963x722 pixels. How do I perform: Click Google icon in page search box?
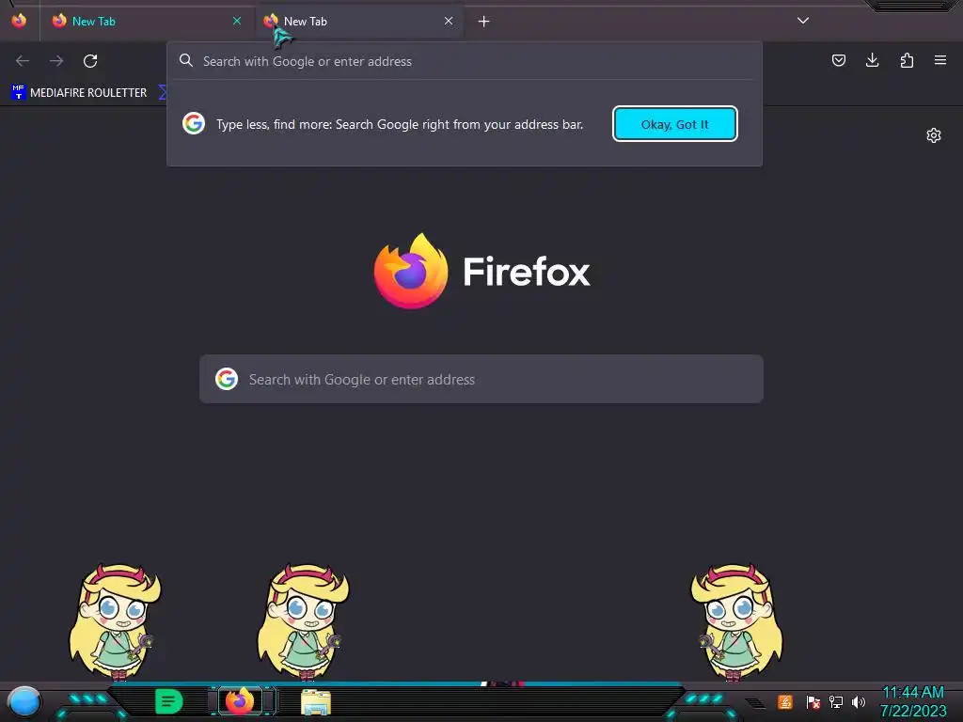[x=227, y=379]
